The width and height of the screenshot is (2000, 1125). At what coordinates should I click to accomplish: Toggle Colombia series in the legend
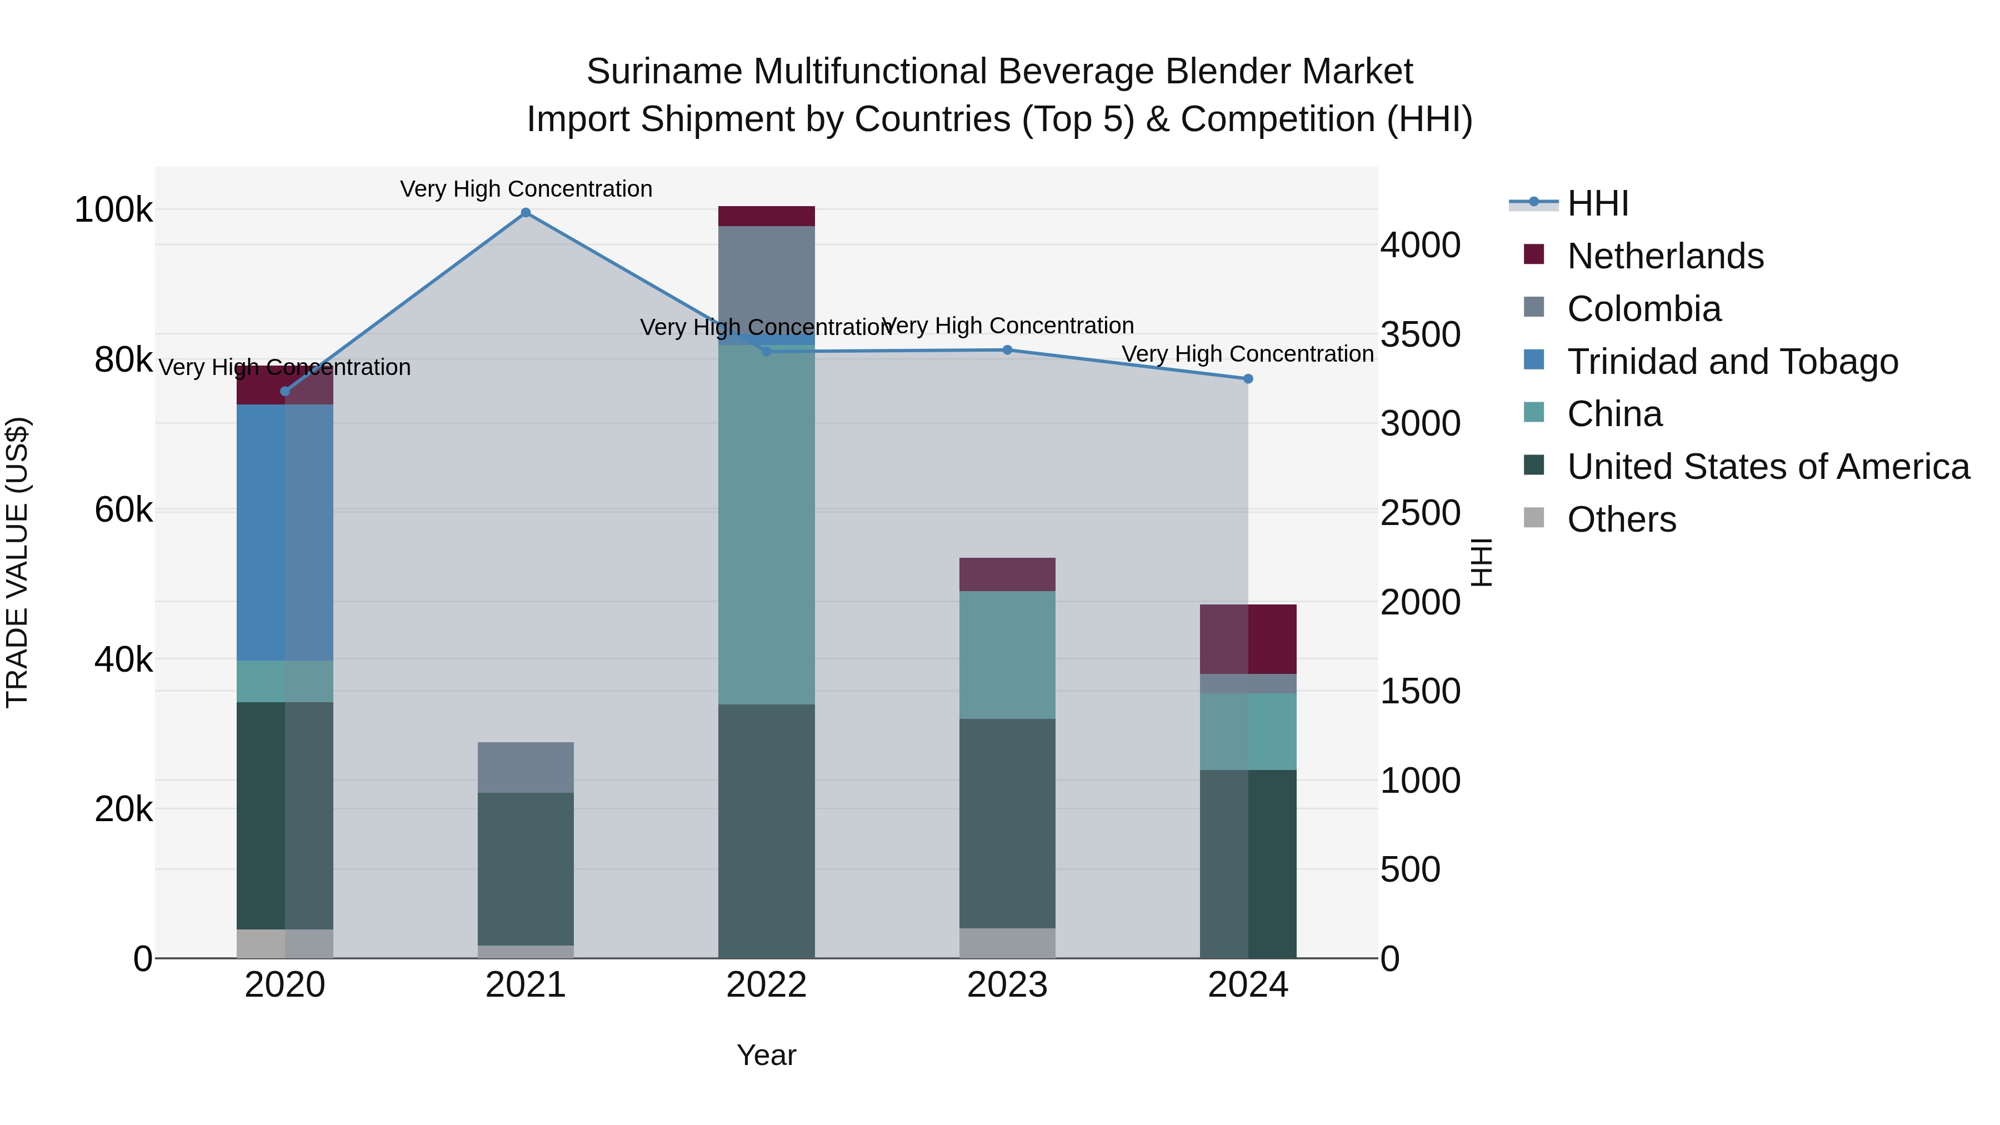[x=1622, y=309]
